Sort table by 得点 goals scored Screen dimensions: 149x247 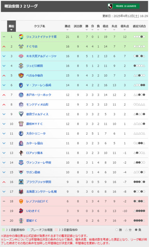(106, 30)
